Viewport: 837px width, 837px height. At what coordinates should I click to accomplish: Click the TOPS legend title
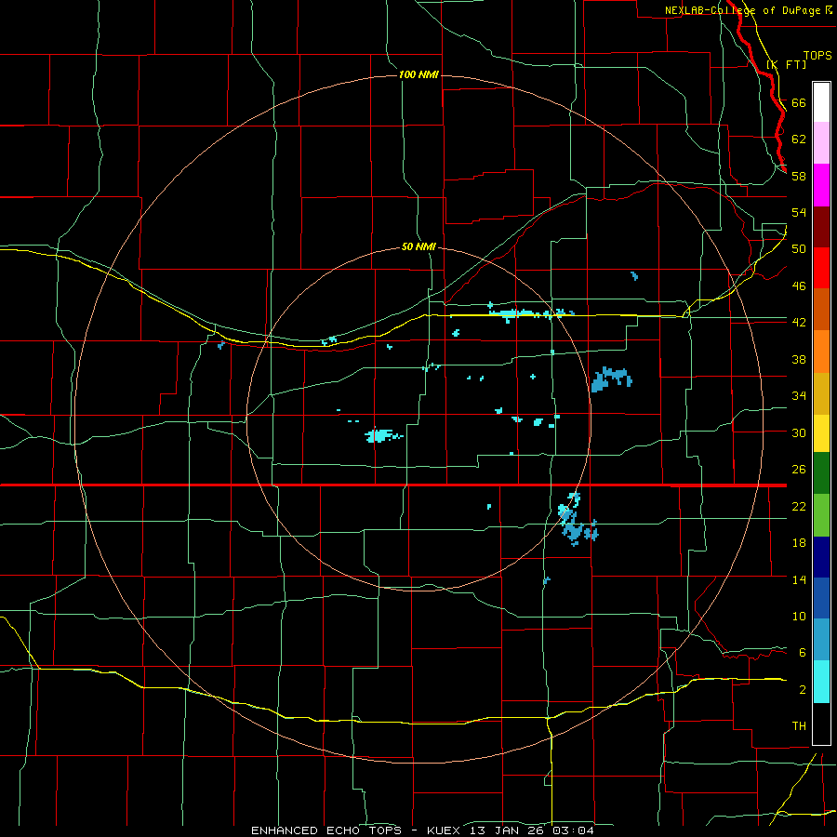pos(817,56)
